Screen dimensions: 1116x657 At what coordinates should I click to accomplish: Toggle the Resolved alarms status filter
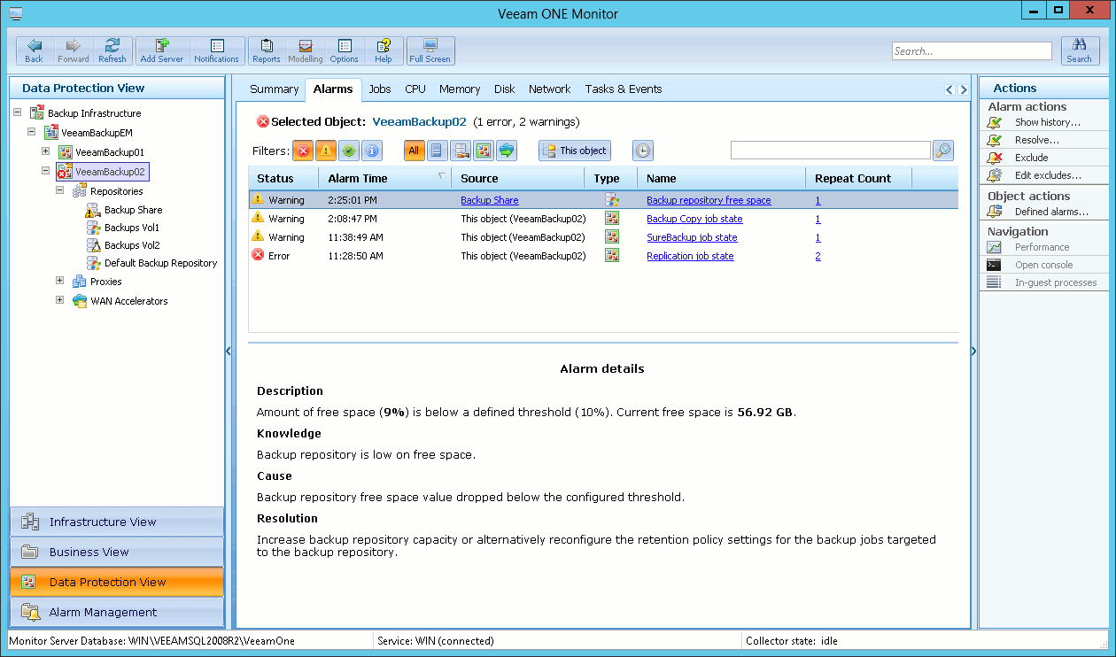(349, 151)
